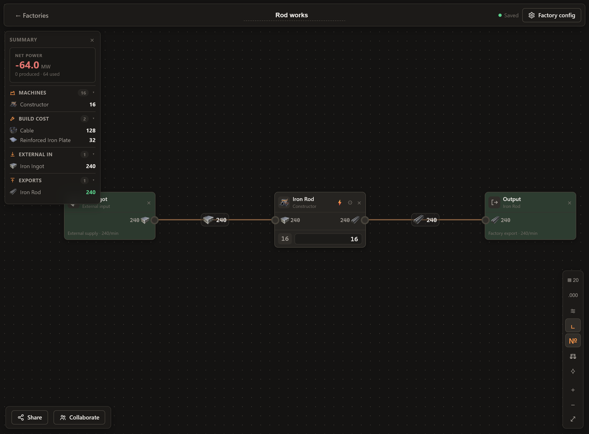Open Collaborate options
The image size is (589, 434).
[x=79, y=417]
